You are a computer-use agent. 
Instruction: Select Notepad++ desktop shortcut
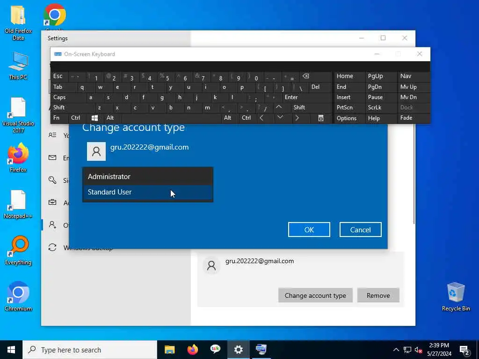pyautogui.click(x=18, y=205)
